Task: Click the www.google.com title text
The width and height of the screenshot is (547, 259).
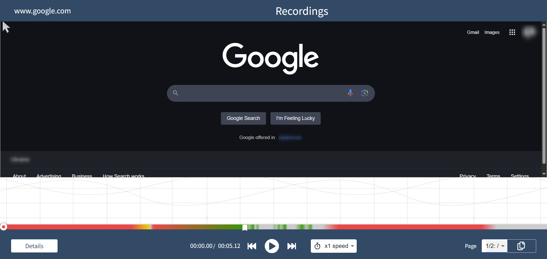Action: click(42, 11)
